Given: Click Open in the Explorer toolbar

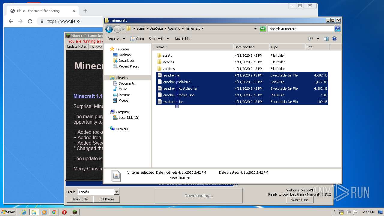Looking at the screenshot, I should coord(137,39).
